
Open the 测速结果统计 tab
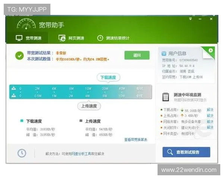pos(113,38)
